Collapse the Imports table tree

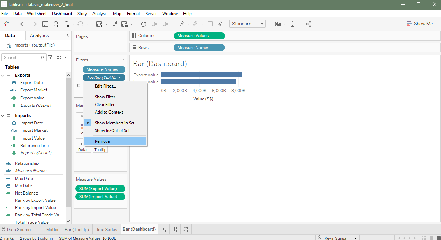point(3,116)
